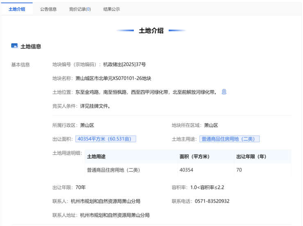Screen dimensions: 303x226
Task: Select the 土地介绍 tab
Action: click(17, 9)
